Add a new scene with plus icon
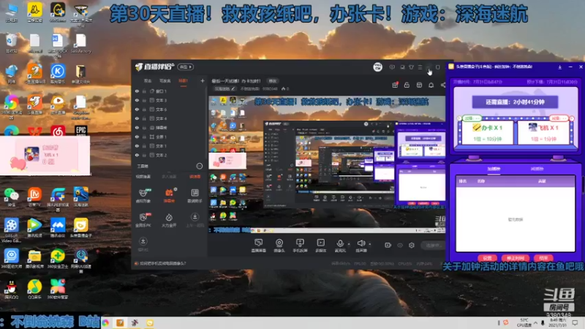585x329 pixels. click(203, 80)
